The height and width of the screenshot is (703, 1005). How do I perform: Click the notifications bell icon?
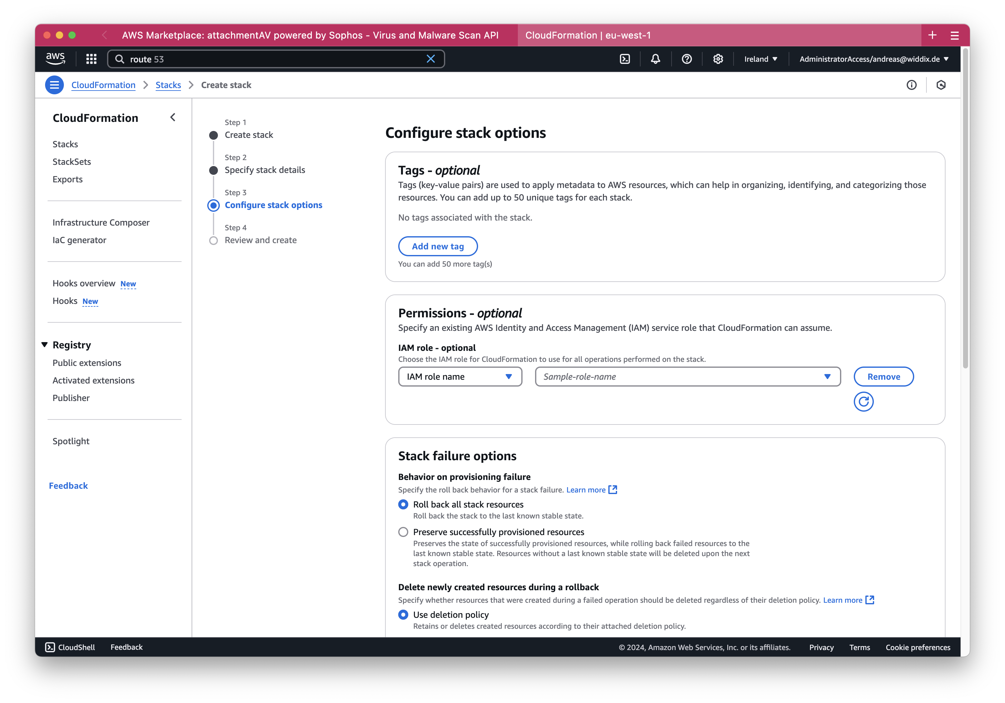[x=656, y=59]
